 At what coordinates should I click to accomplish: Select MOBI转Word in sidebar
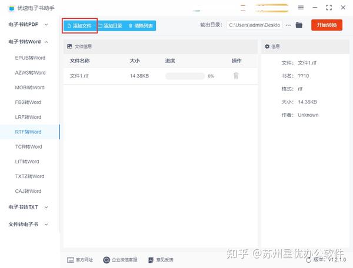(30, 88)
